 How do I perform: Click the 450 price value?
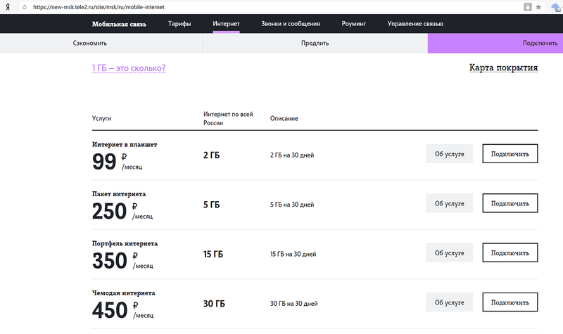click(110, 310)
